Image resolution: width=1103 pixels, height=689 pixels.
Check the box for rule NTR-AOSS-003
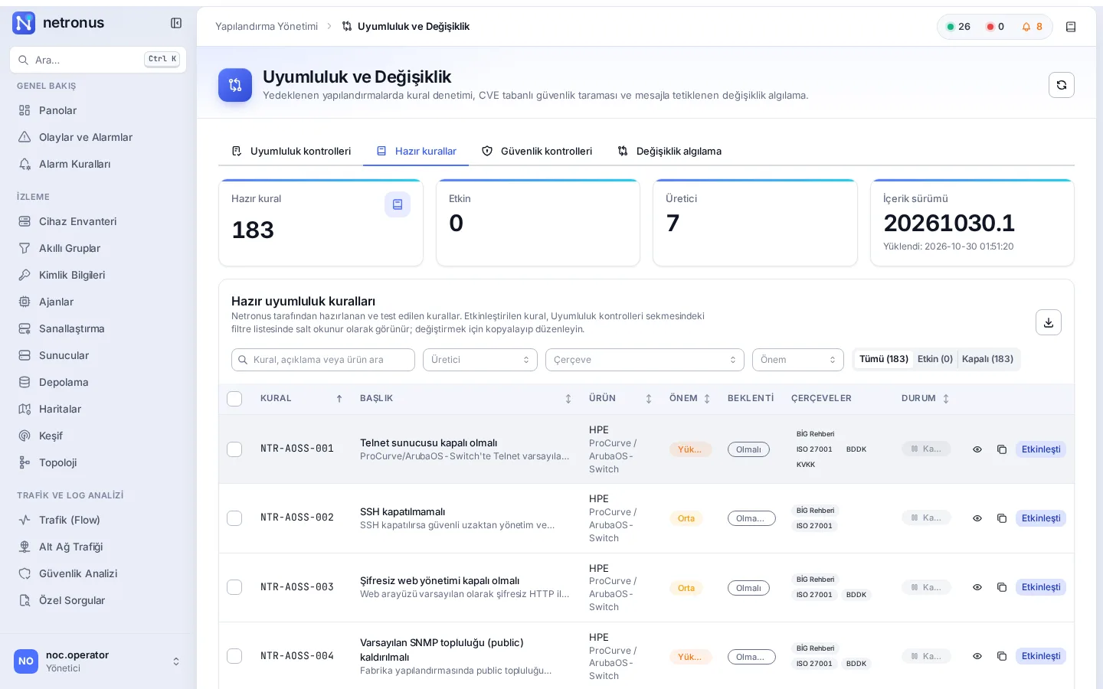coord(234,587)
